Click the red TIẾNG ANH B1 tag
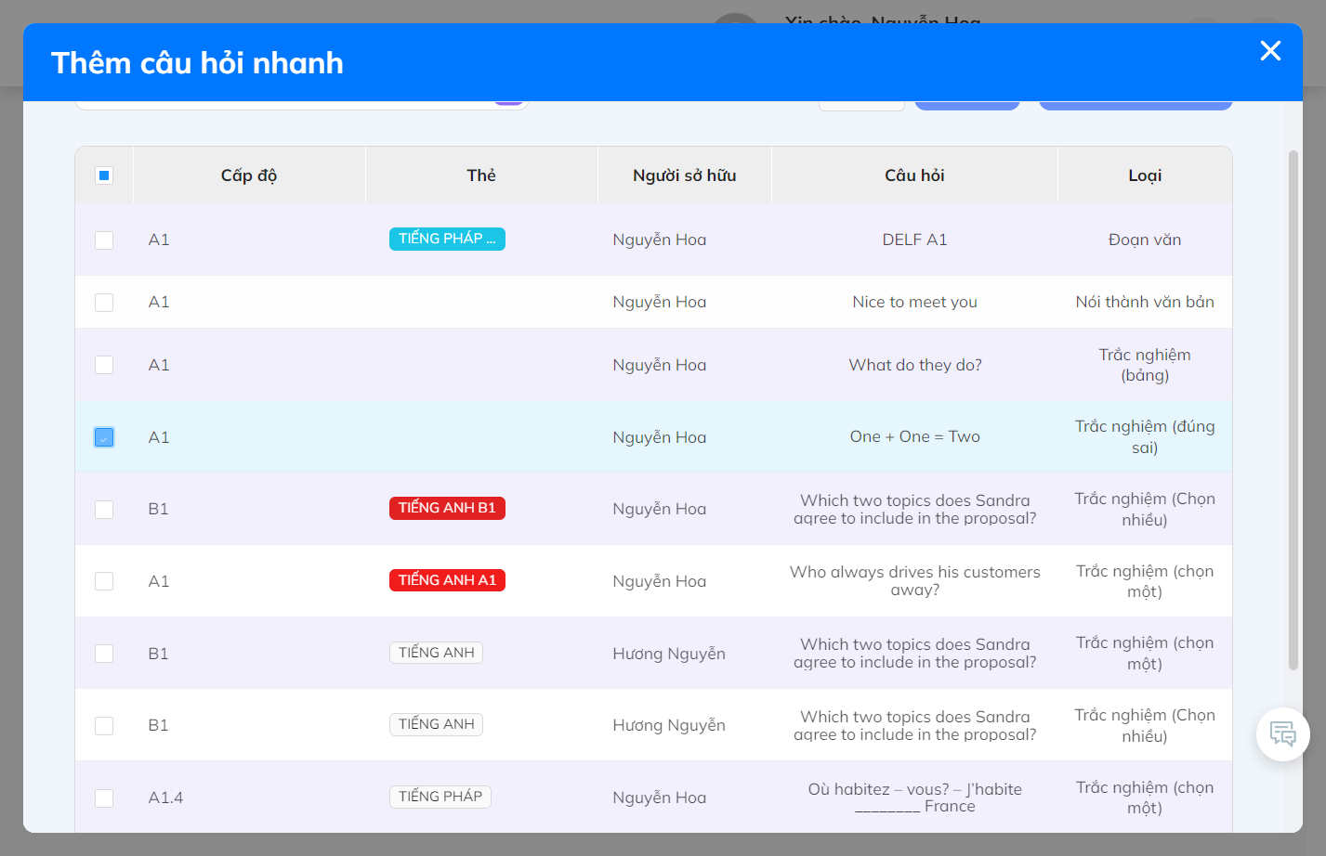Image resolution: width=1326 pixels, height=856 pixels. (x=447, y=508)
